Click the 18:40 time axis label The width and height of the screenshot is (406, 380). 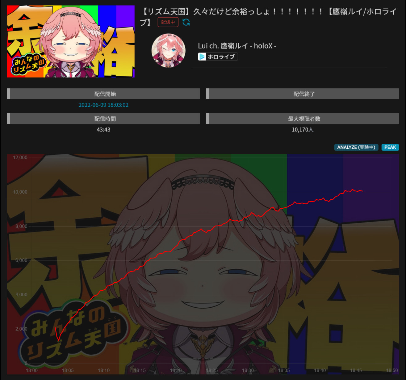coord(320,370)
